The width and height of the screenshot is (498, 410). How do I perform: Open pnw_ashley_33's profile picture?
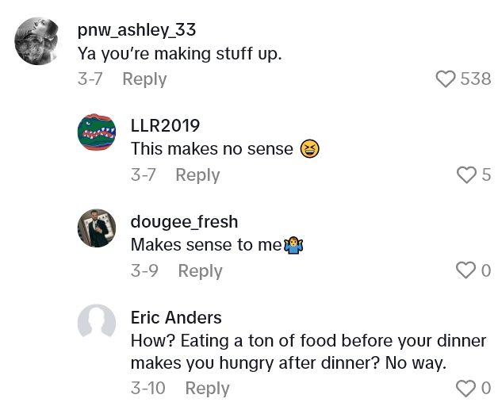click(x=38, y=41)
